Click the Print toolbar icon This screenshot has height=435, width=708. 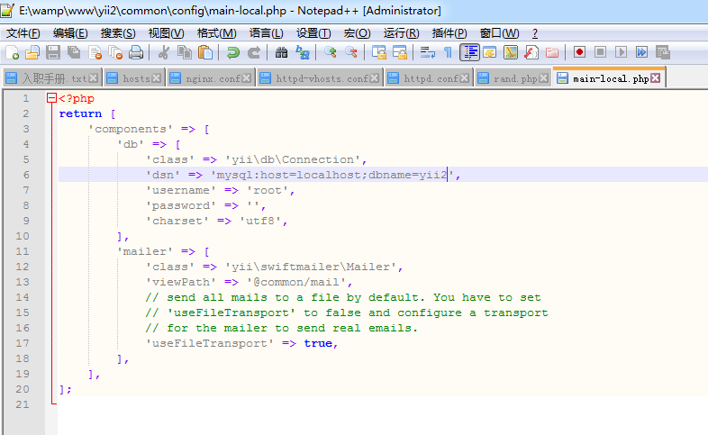[x=136, y=52]
